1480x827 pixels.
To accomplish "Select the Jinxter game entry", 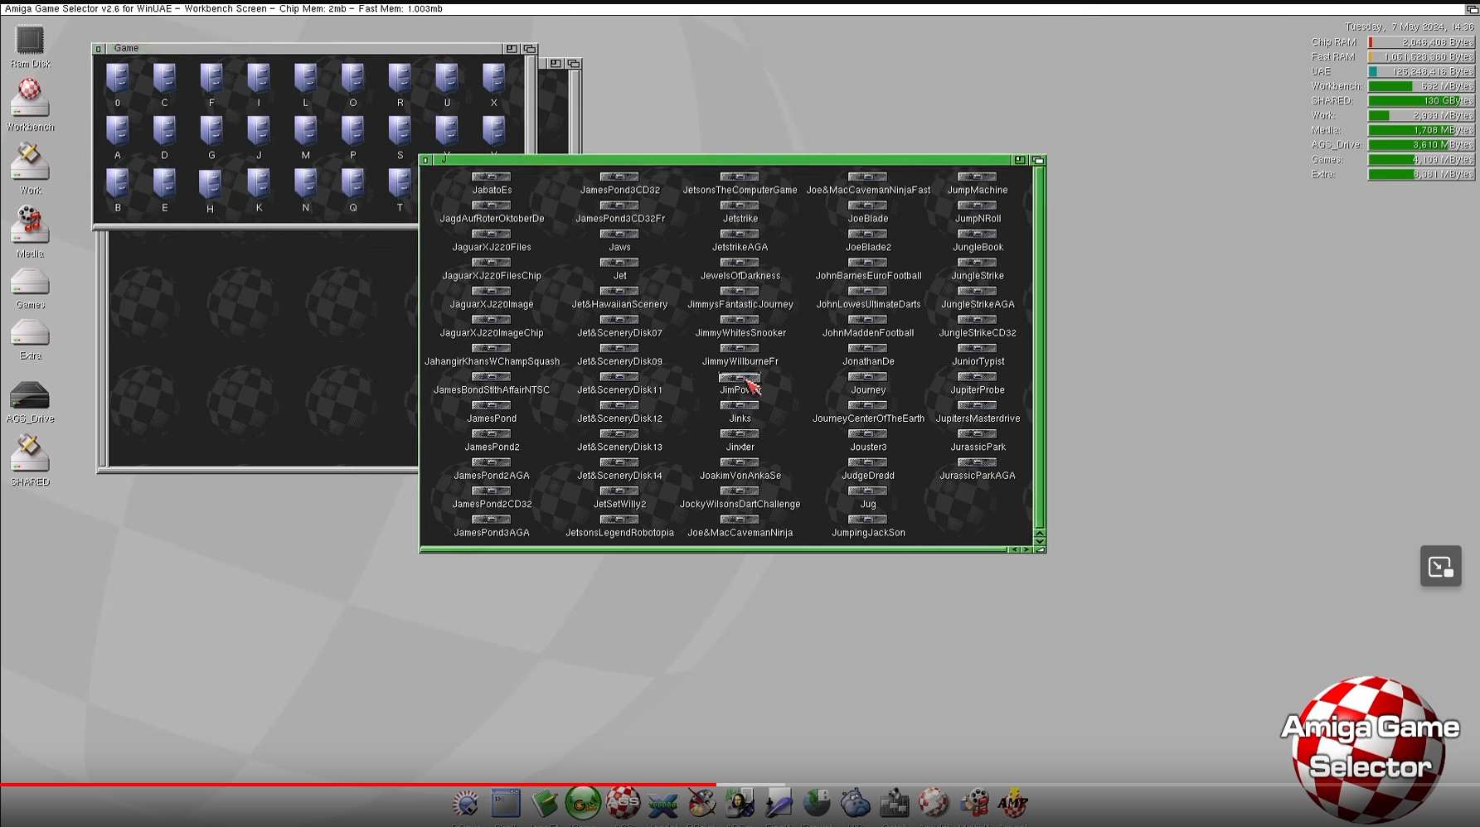I will coord(740,441).
